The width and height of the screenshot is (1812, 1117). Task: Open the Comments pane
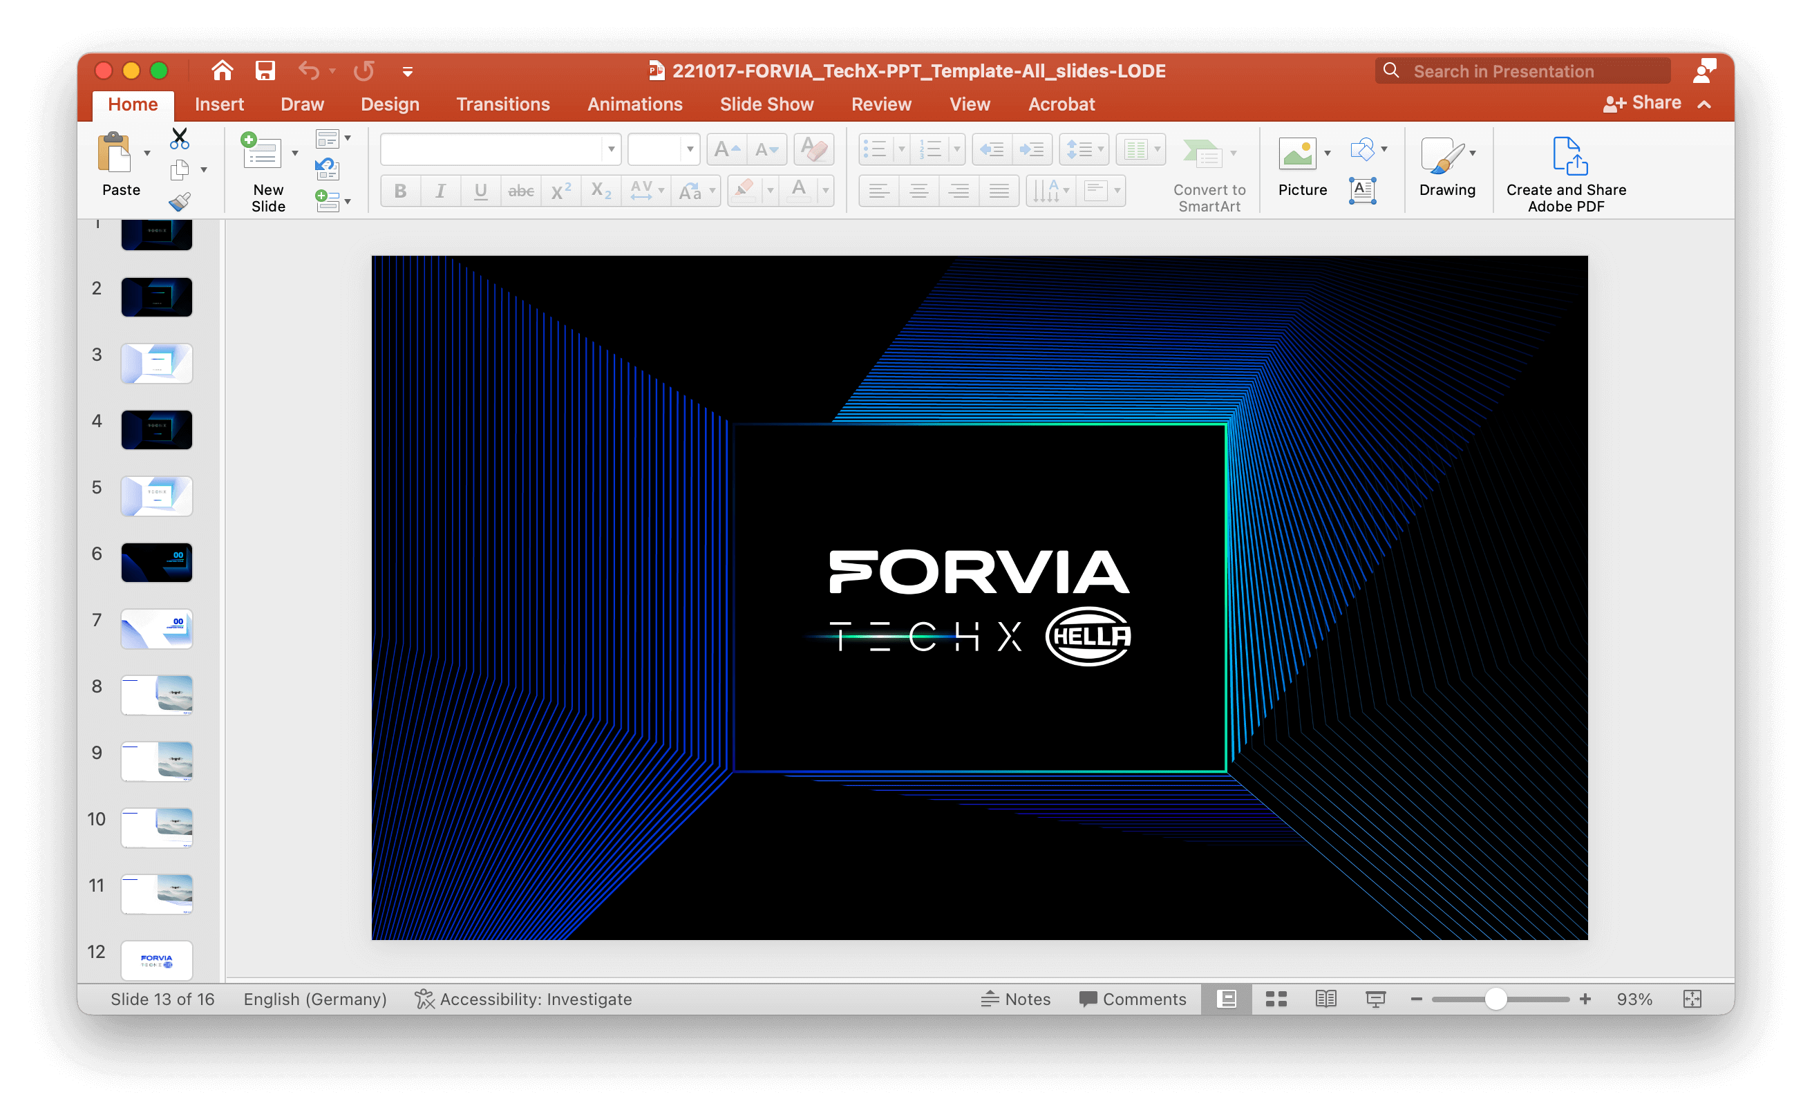click(x=1133, y=999)
